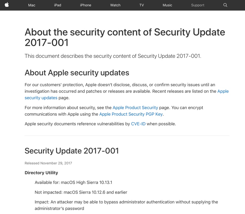This screenshot has width=245, height=214.
Task: Click the Security Update 2017-001 section heading
Action: tap(72, 151)
